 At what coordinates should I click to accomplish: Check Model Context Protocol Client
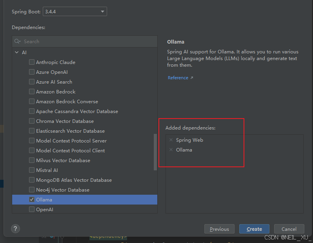(x=32, y=150)
